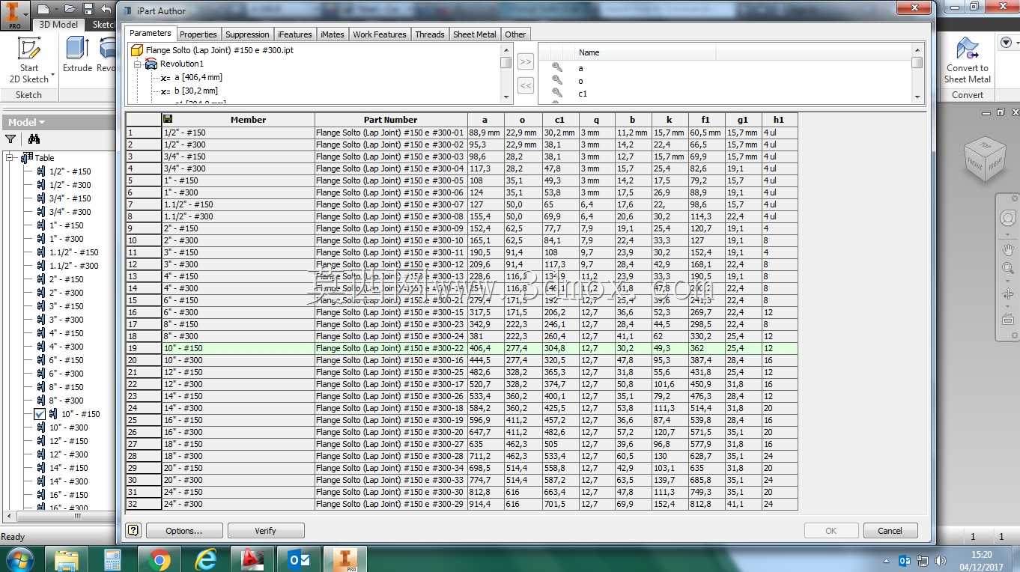The width and height of the screenshot is (1020, 572).
Task: Open Google Chrome from the taskbar
Action: coord(158,559)
